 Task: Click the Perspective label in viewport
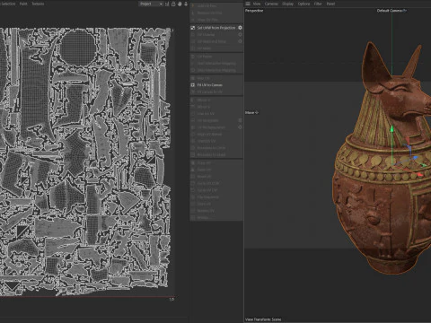coord(254,11)
